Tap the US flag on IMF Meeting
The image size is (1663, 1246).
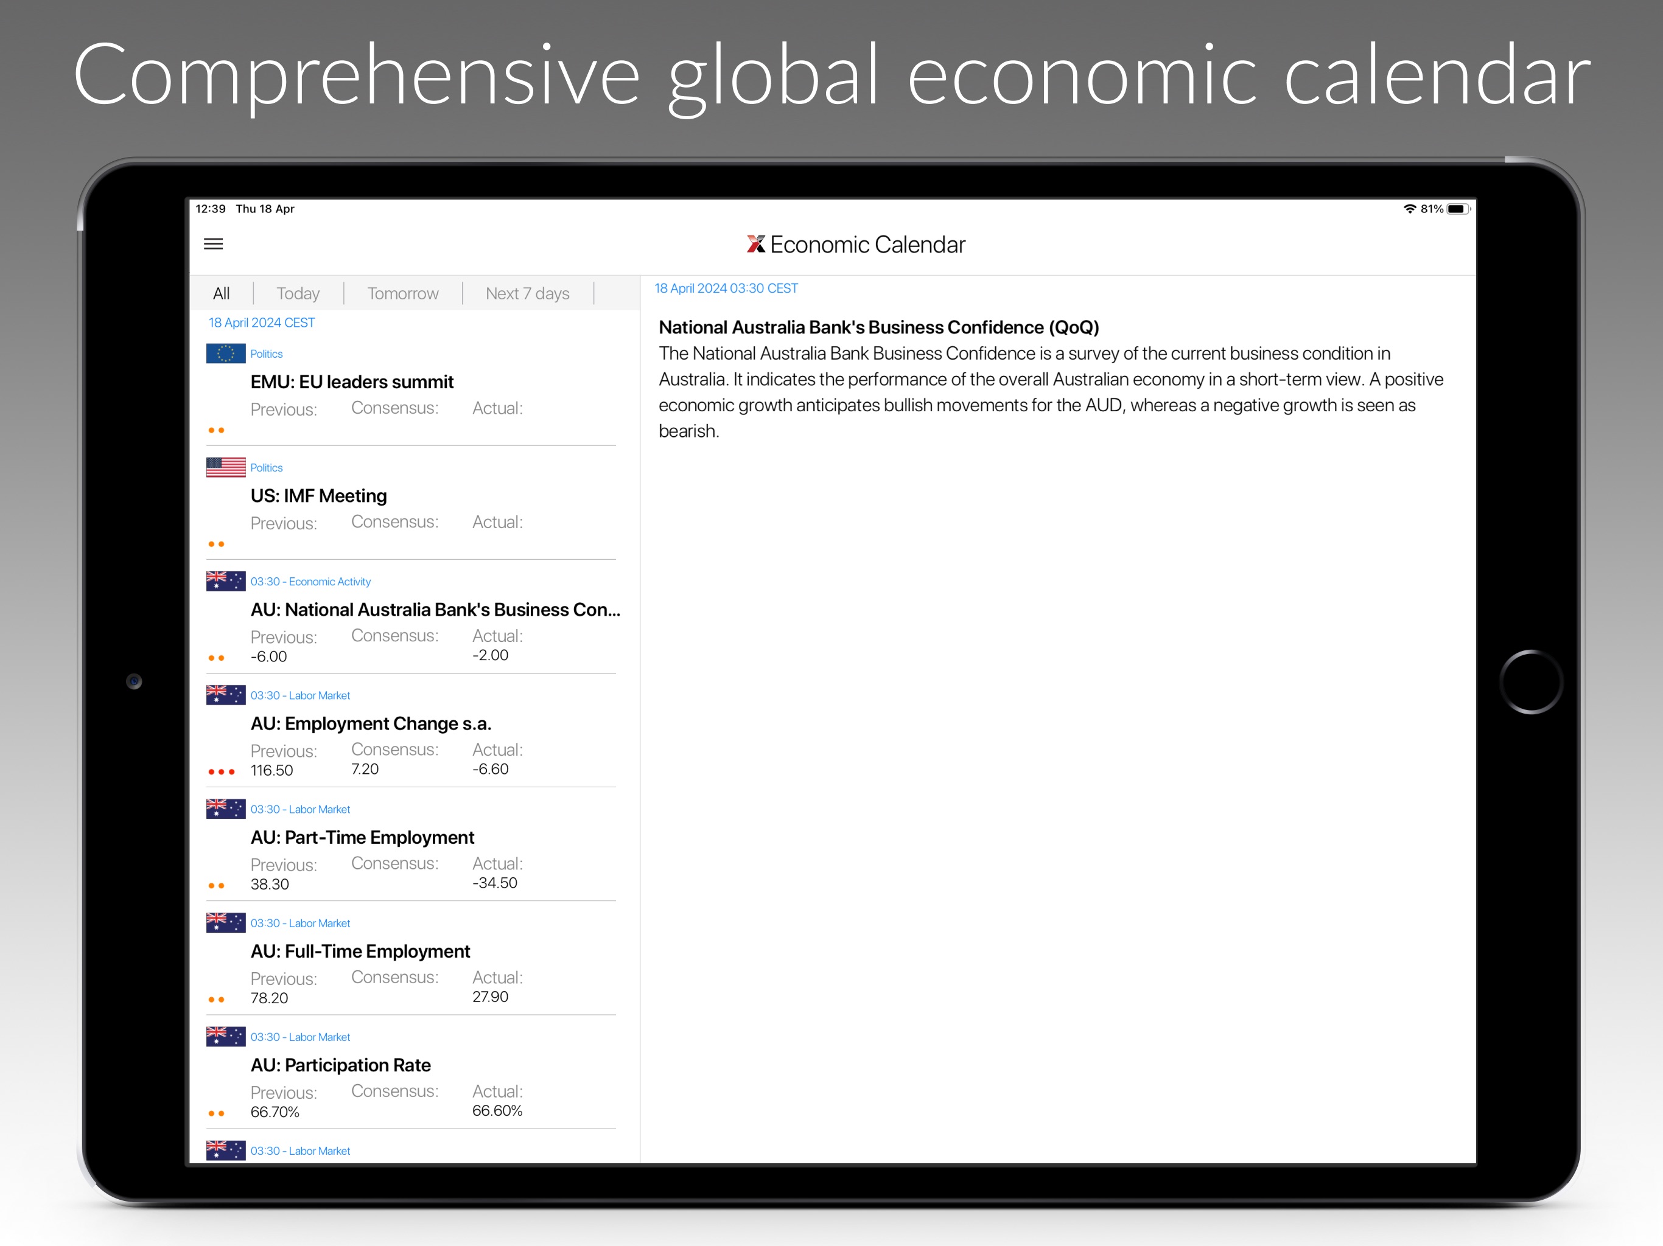point(226,467)
